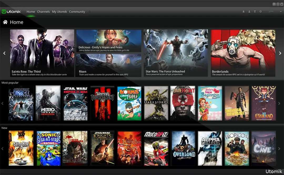Select the Worms Crazy Golf cover
The width and height of the screenshot is (284, 175).
pyautogui.click(x=129, y=103)
